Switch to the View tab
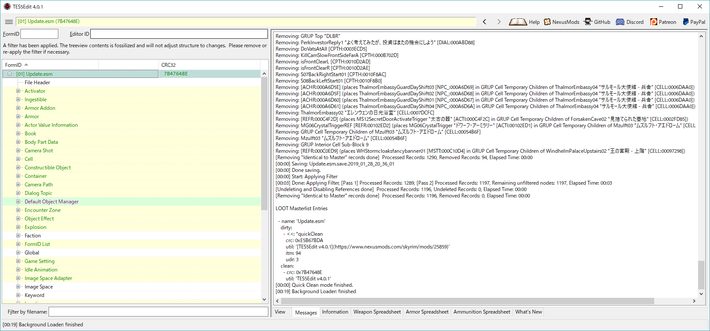The width and height of the screenshot is (710, 331). click(x=280, y=312)
